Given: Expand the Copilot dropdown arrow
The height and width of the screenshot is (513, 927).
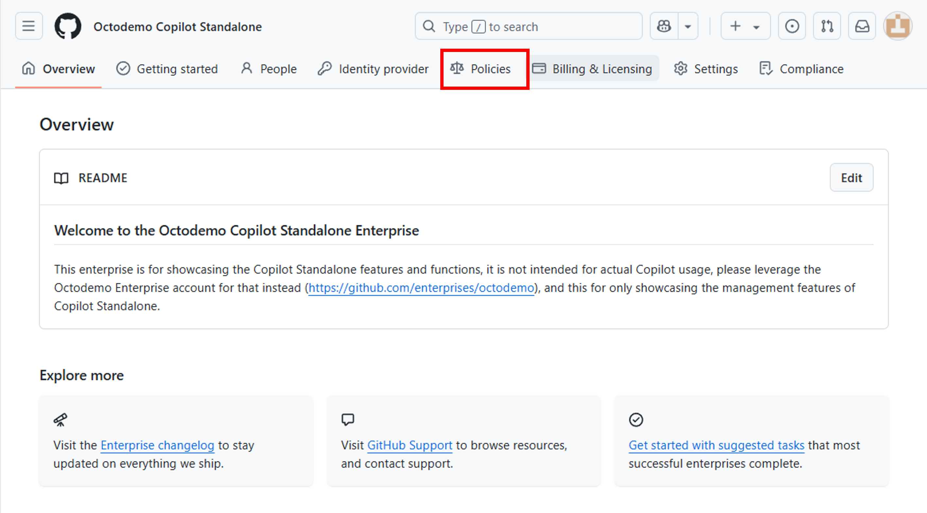Looking at the screenshot, I should 688,26.
